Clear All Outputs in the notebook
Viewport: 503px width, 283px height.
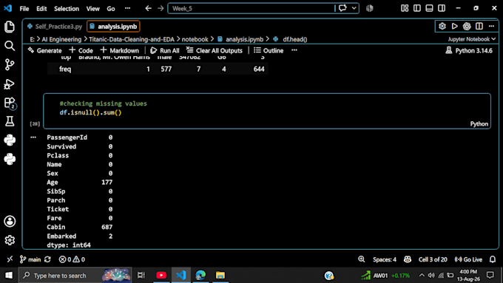point(215,50)
